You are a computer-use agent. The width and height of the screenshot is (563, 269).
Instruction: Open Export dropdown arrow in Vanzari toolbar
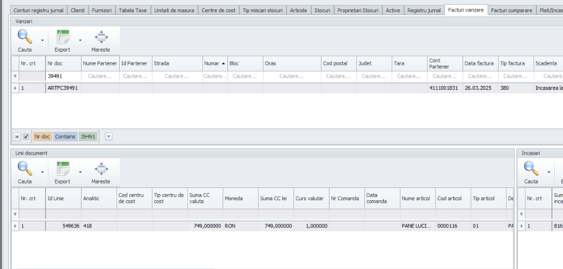click(80, 40)
